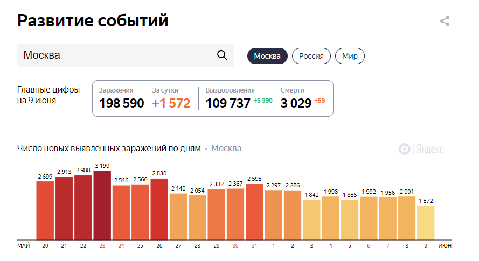Viewport: 479px width, 261px height.
Task: Select the Москва tab
Action: [x=267, y=56]
